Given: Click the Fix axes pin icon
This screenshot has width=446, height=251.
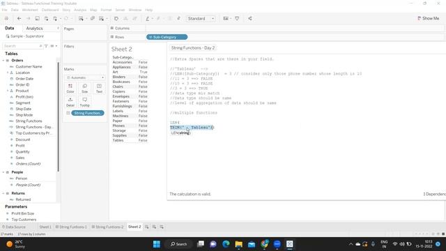Looking at the screenshot, I should (x=178, y=19).
